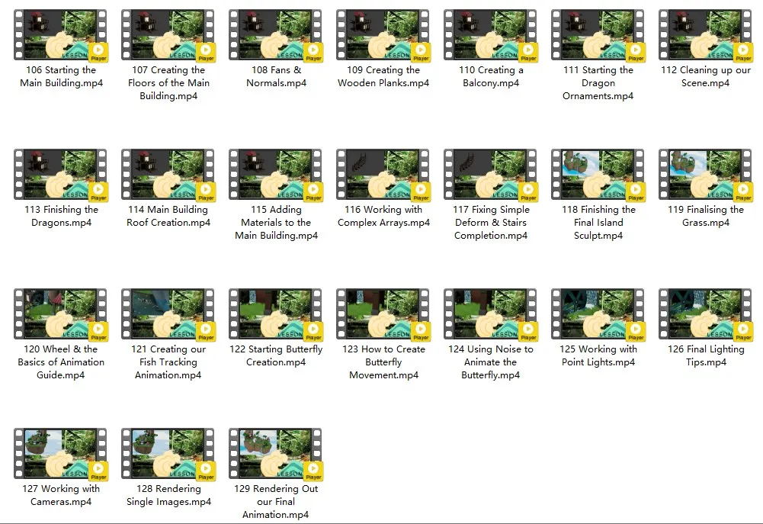Screen dimensions: 763x524
Task: Click the label '121 Creating our Fish Tracking Animation.mp4'
Action: pyautogui.click(x=168, y=362)
